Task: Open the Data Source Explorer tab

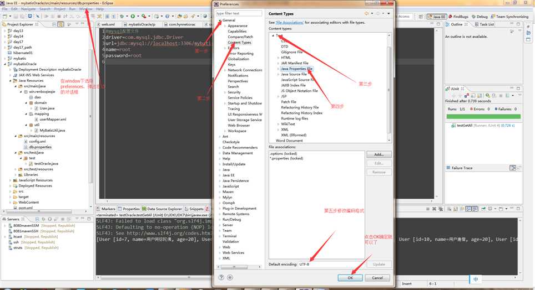Action: pyautogui.click(x=162, y=209)
